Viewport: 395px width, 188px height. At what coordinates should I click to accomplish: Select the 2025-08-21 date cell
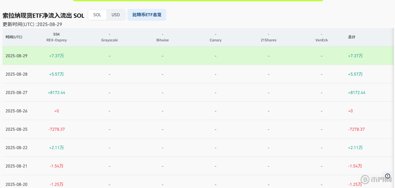(x=17, y=166)
